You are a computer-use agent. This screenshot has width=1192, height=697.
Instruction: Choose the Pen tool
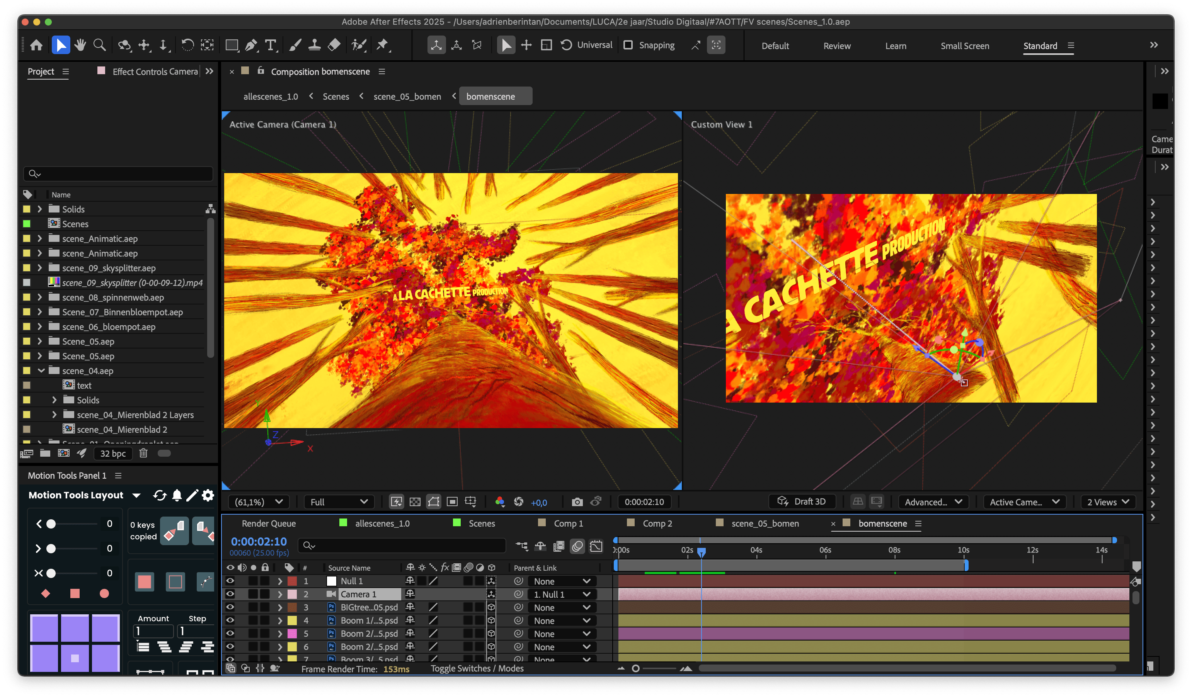point(251,45)
